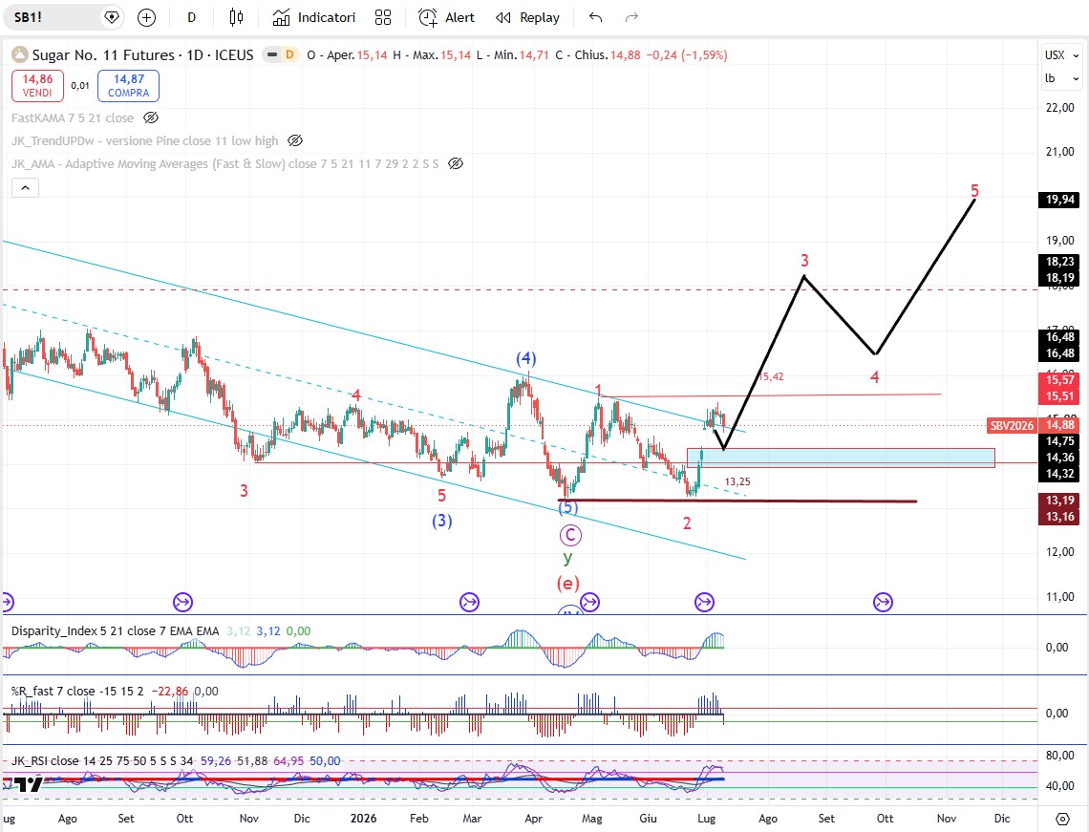
Task: Click the SBV2026 price label
Action: pos(1012,425)
